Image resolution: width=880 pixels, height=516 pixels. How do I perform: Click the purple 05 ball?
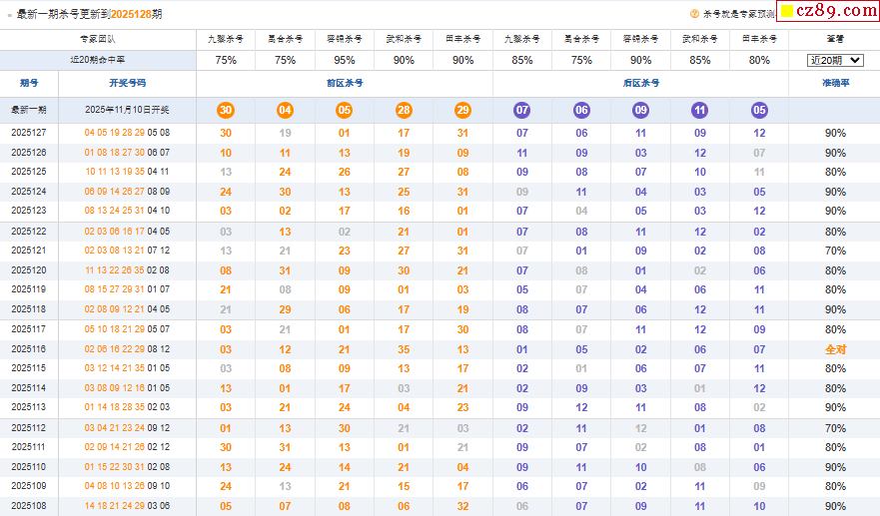[x=759, y=110]
